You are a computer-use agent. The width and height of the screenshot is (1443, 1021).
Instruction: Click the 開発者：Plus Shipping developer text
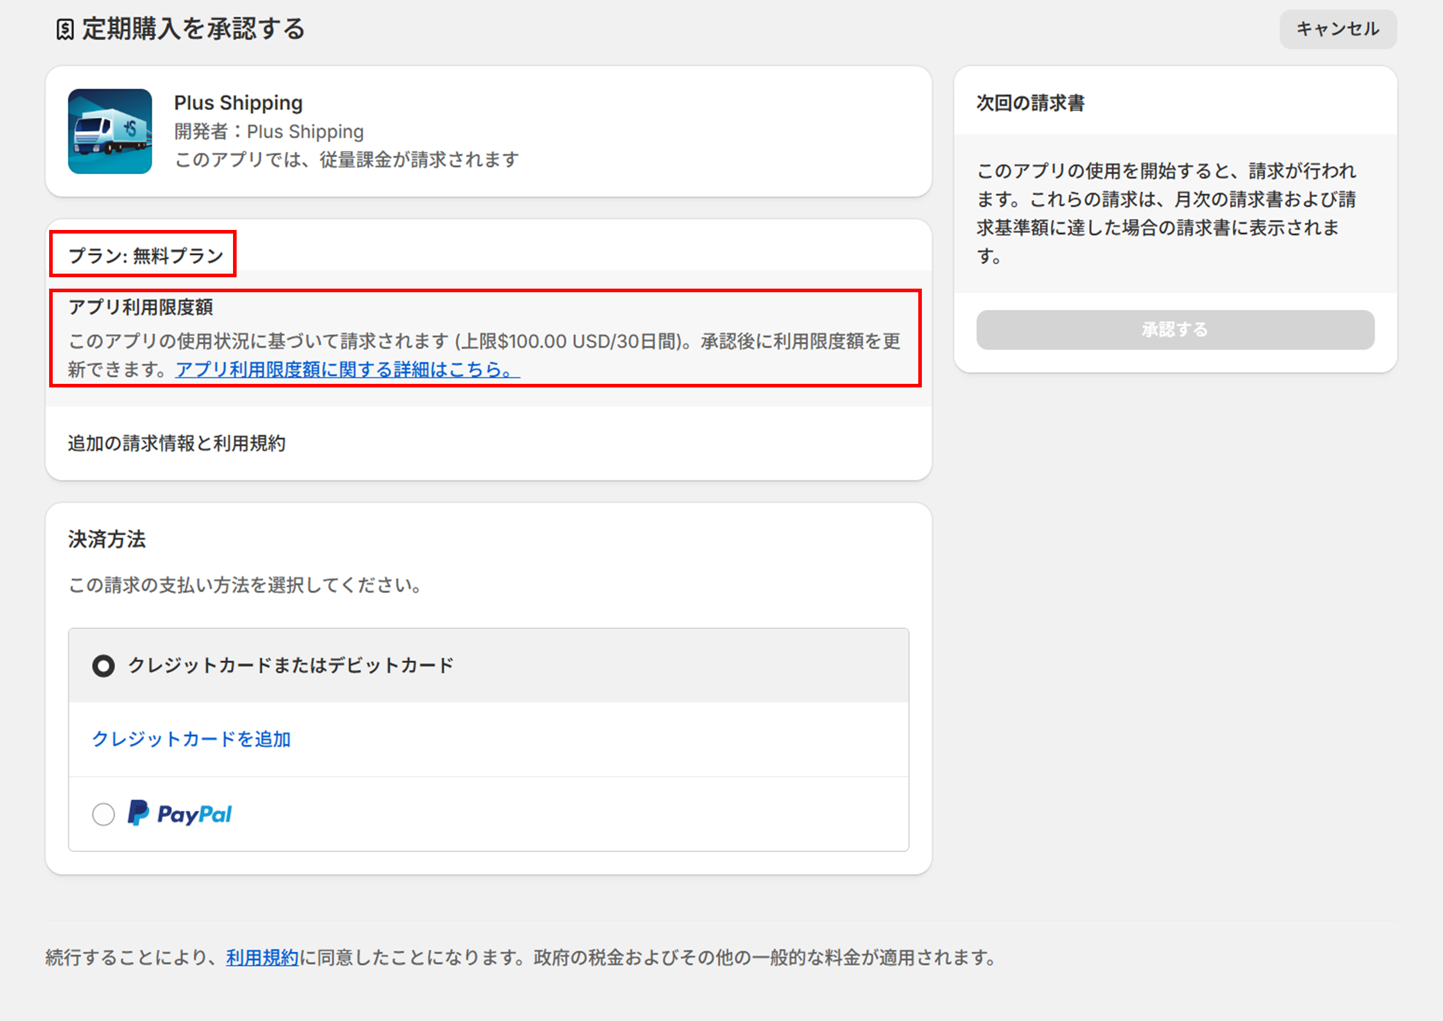(x=268, y=132)
